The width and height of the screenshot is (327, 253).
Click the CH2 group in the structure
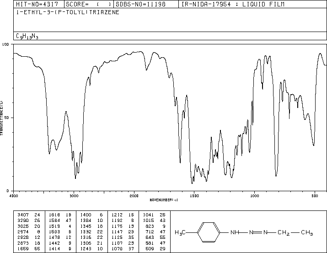[x=284, y=233]
